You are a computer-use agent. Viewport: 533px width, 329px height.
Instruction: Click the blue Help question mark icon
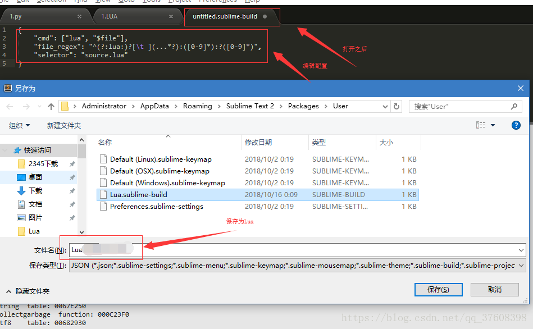point(516,125)
